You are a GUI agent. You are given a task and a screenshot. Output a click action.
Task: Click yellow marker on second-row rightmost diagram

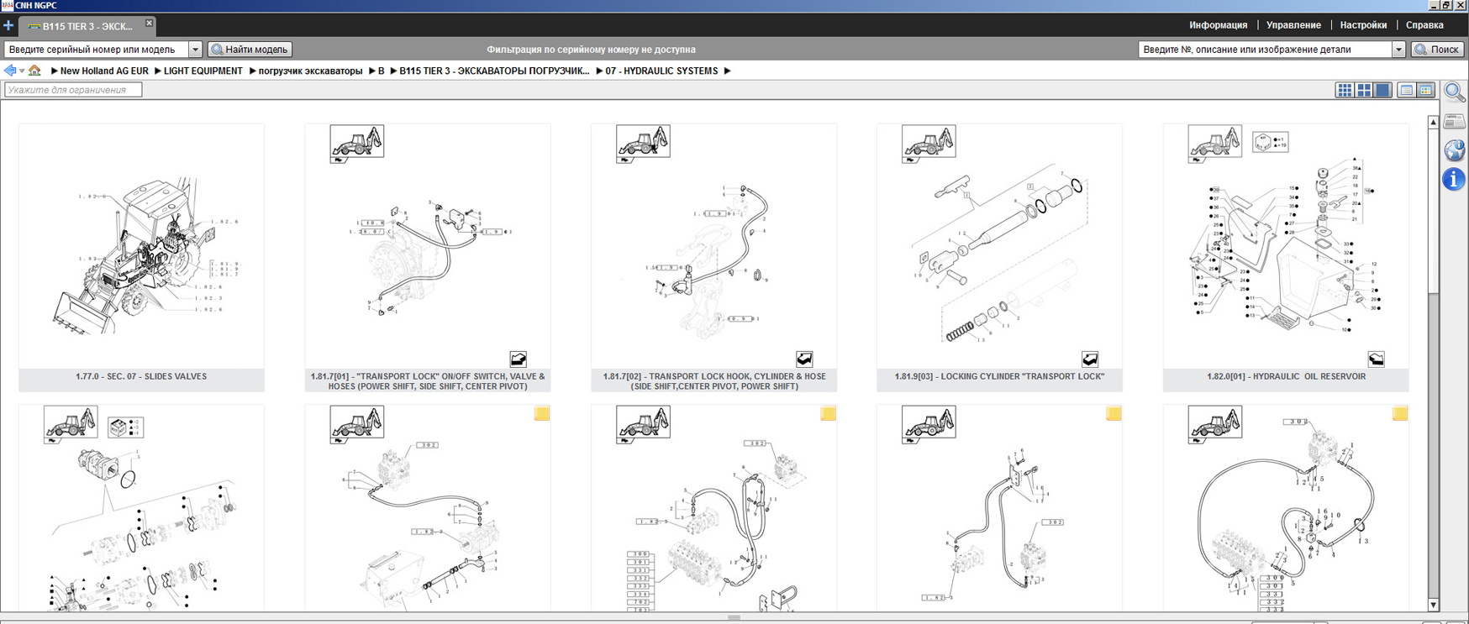point(1399,414)
